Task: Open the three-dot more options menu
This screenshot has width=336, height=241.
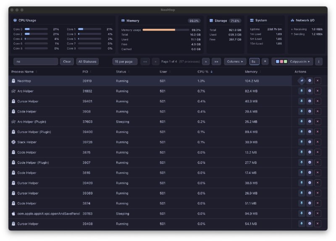Action: [319, 61]
